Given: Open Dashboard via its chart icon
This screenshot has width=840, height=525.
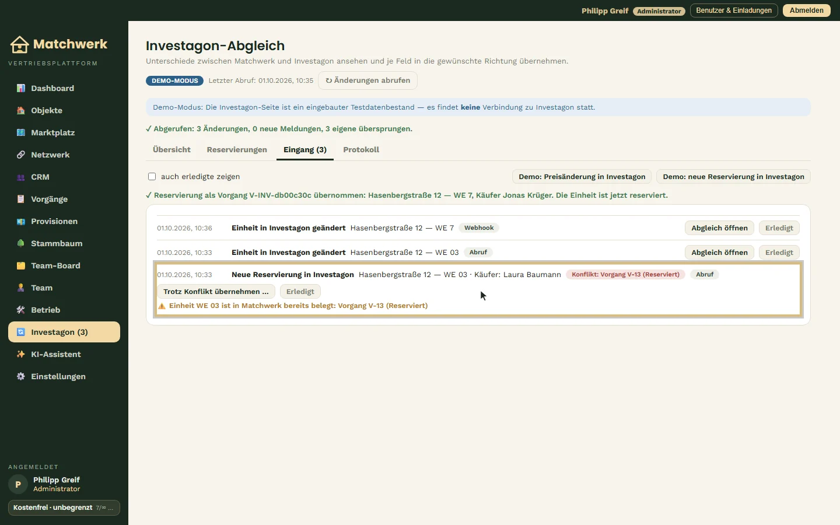Looking at the screenshot, I should pyautogui.click(x=21, y=88).
